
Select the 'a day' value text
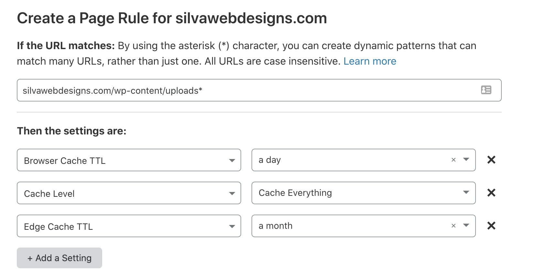[x=270, y=160]
